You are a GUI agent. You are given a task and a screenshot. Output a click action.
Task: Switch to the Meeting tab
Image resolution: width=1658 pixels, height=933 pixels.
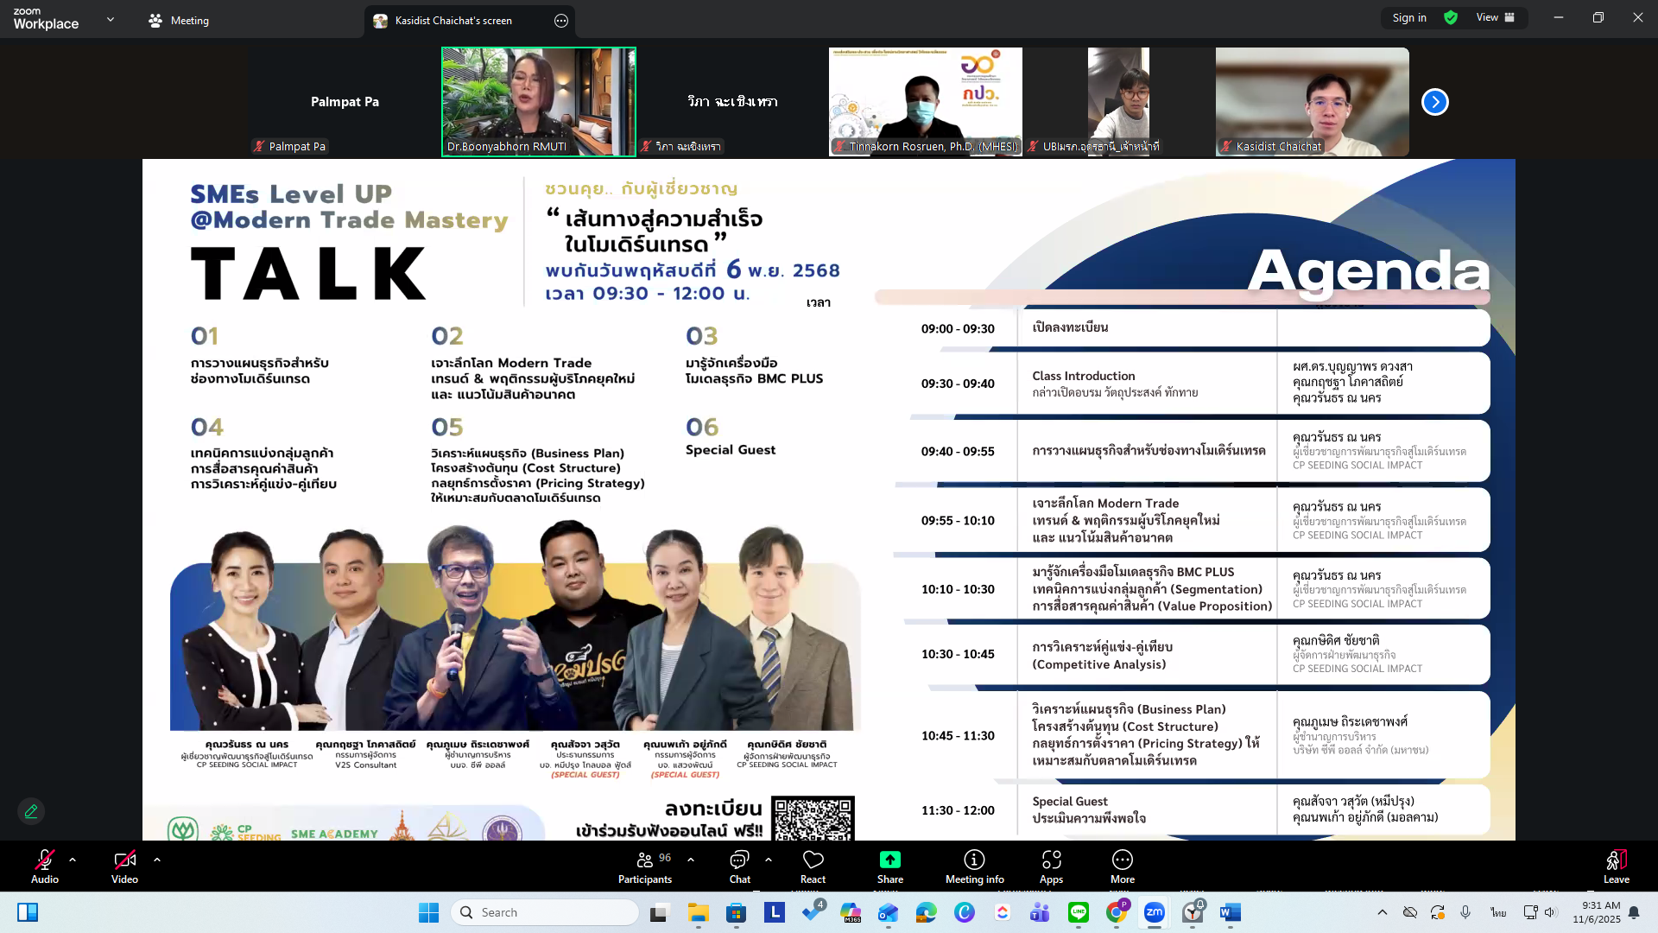click(179, 20)
